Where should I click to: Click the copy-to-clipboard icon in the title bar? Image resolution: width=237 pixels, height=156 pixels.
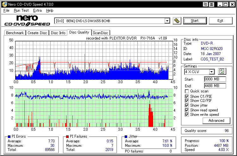pyautogui.click(x=205, y=4)
